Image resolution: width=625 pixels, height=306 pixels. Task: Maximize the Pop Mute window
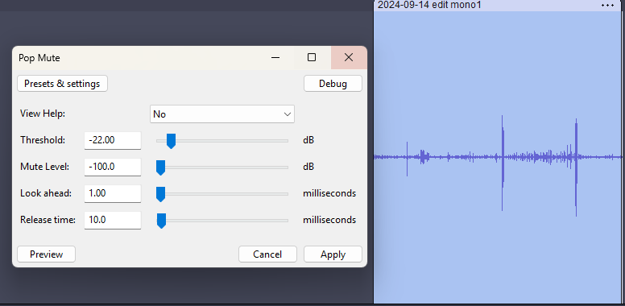(312, 58)
